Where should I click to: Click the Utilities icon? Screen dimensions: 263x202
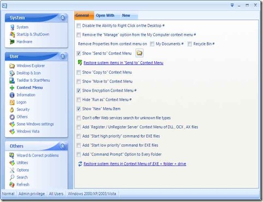(12, 163)
